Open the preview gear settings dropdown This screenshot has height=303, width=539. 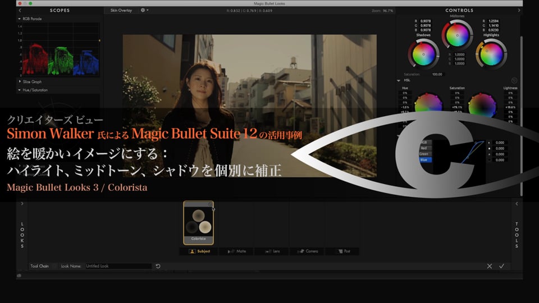(144, 10)
